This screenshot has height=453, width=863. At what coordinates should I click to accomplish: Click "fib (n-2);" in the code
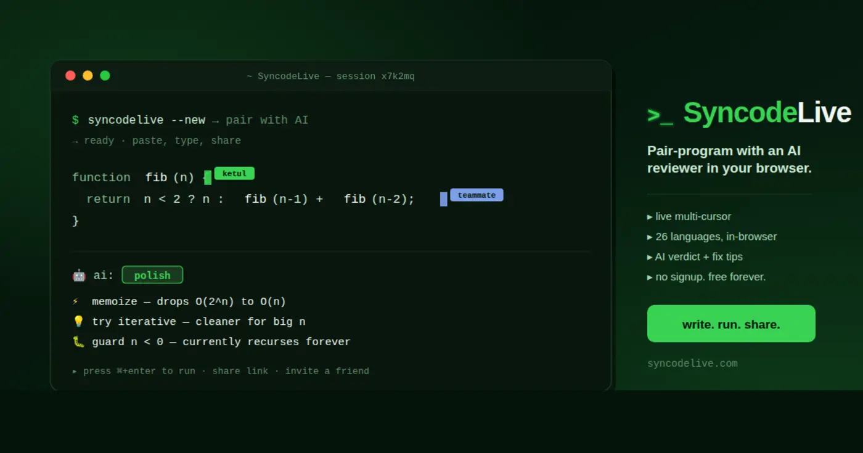click(379, 199)
